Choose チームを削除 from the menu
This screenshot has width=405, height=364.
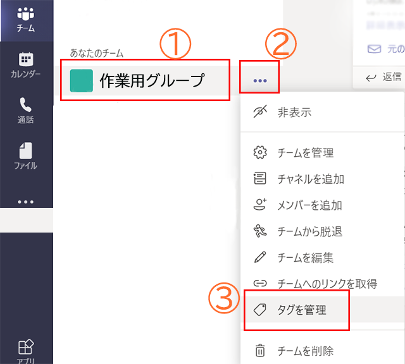(322, 351)
